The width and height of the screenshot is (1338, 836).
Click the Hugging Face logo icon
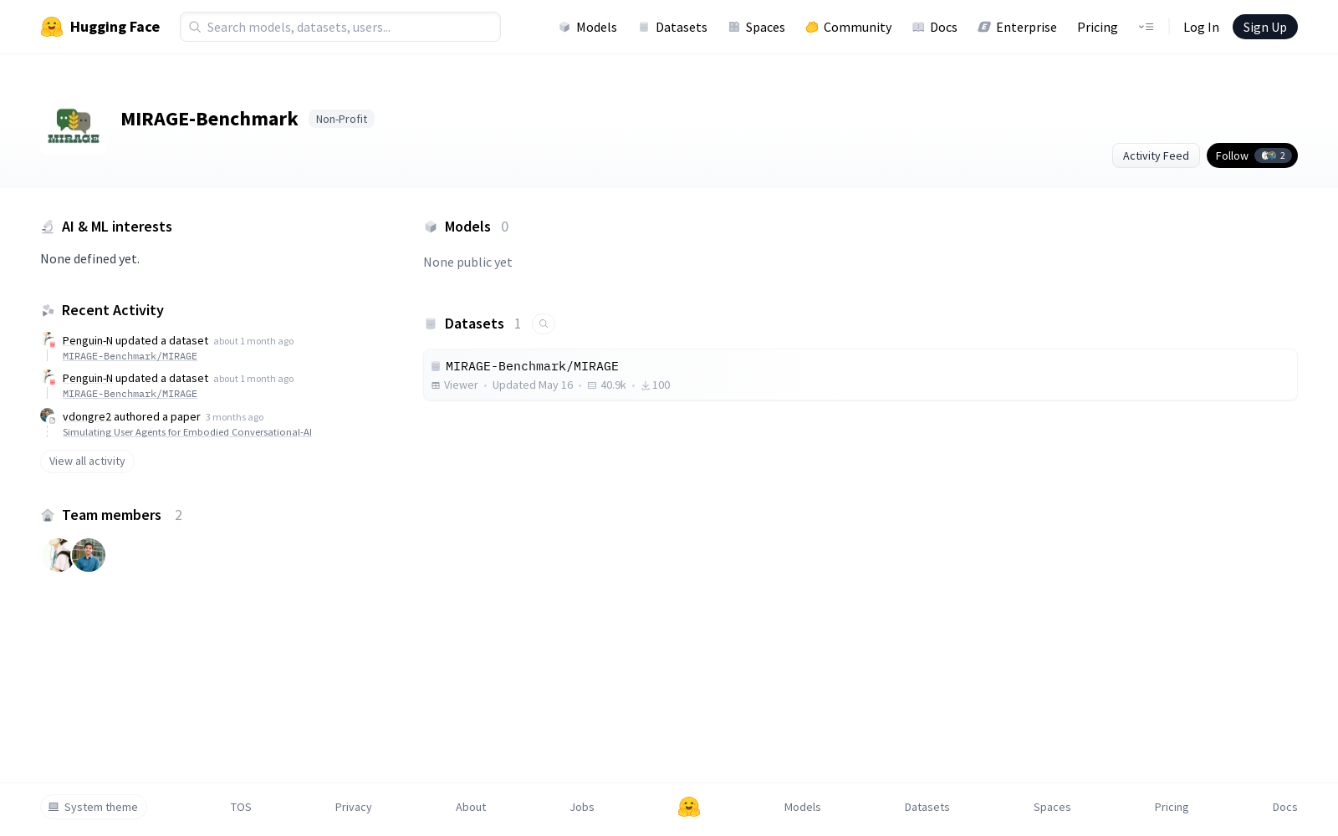click(x=52, y=27)
